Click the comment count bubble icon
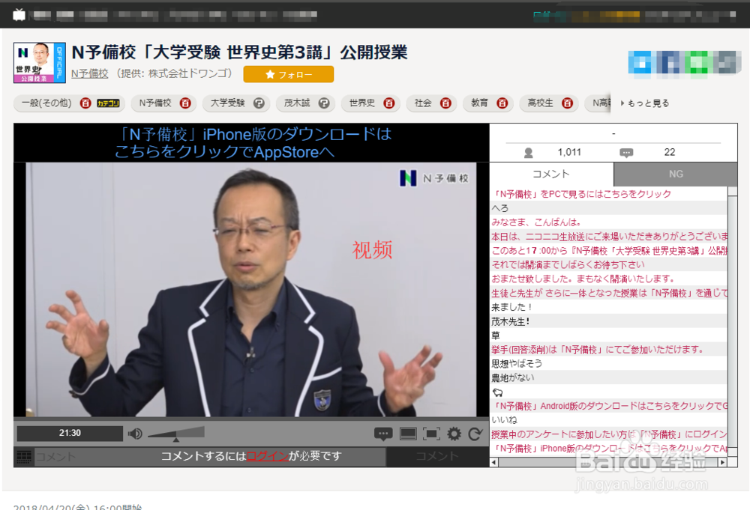Screen dimensions: 750x510 [x=626, y=153]
